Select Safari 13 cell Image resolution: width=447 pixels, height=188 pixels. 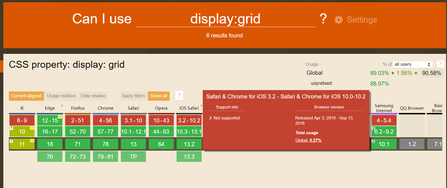tap(133, 144)
